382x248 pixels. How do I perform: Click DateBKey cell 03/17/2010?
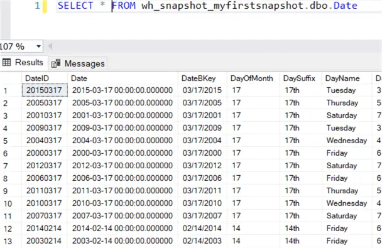[x=203, y=203]
